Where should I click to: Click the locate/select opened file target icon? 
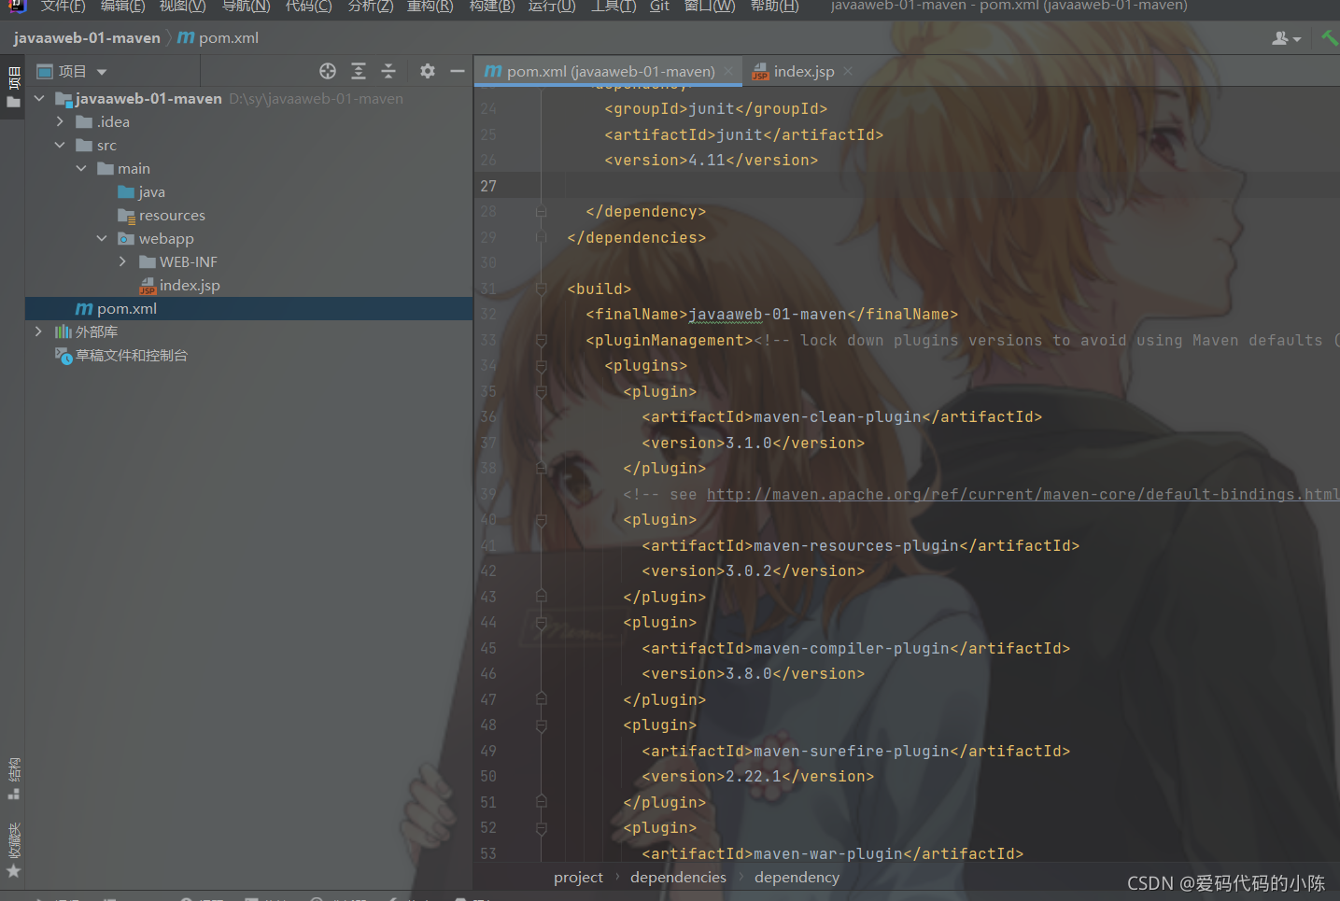pos(328,71)
